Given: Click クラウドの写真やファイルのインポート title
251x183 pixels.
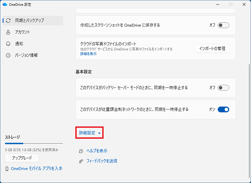Looking at the screenshot, I should click(x=108, y=44).
